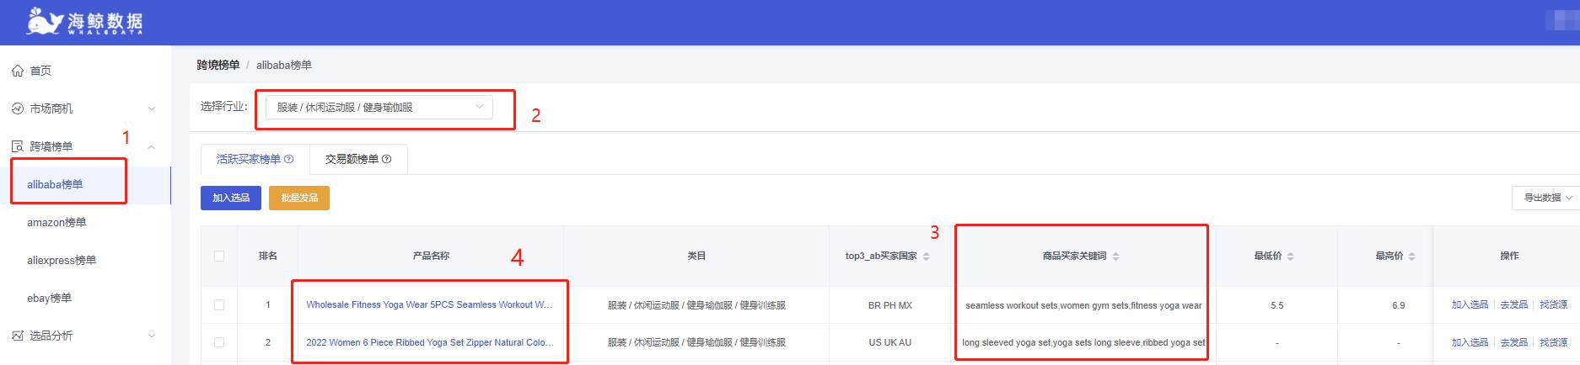
Task: Click the 操作 column header
Action: point(1509,256)
